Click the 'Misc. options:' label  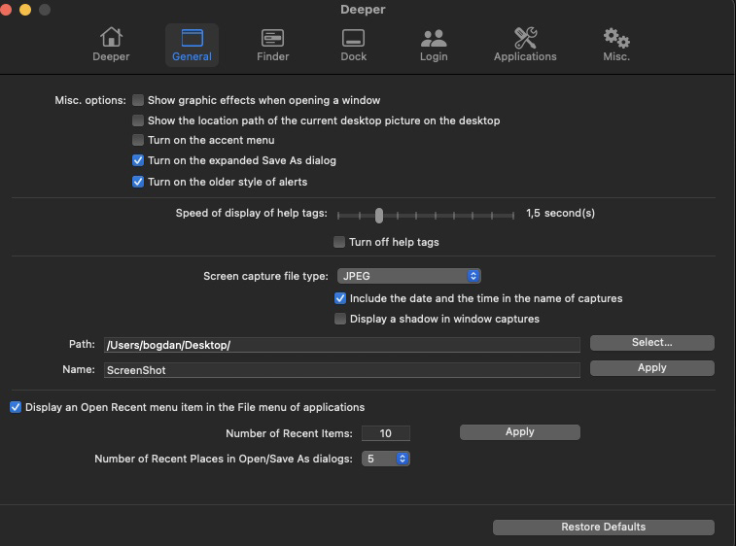90,100
